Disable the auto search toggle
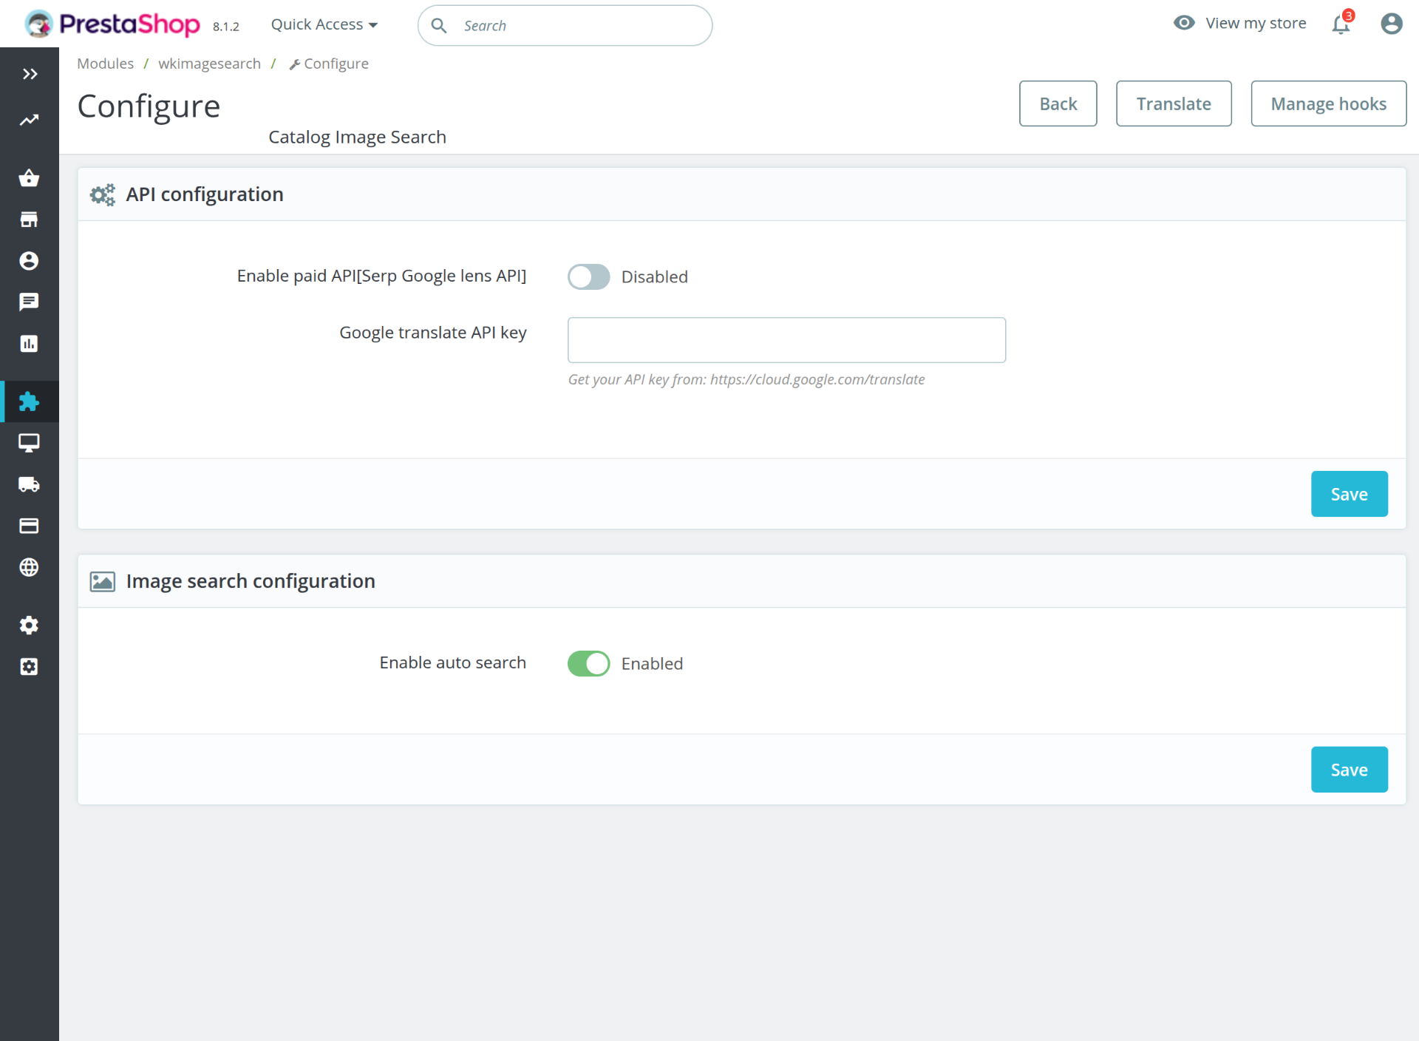 click(588, 663)
